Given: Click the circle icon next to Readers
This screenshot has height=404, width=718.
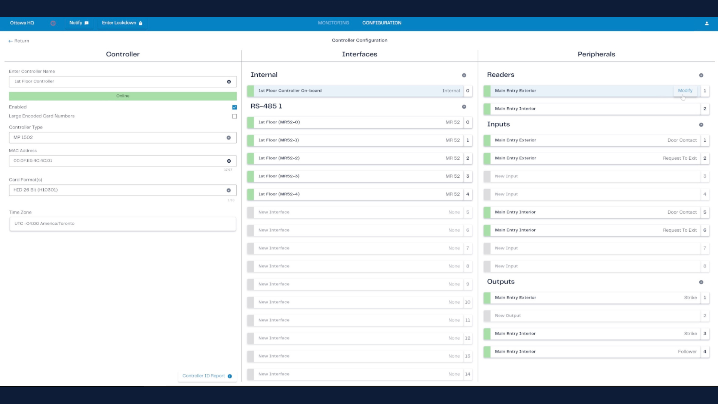Looking at the screenshot, I should pyautogui.click(x=701, y=75).
